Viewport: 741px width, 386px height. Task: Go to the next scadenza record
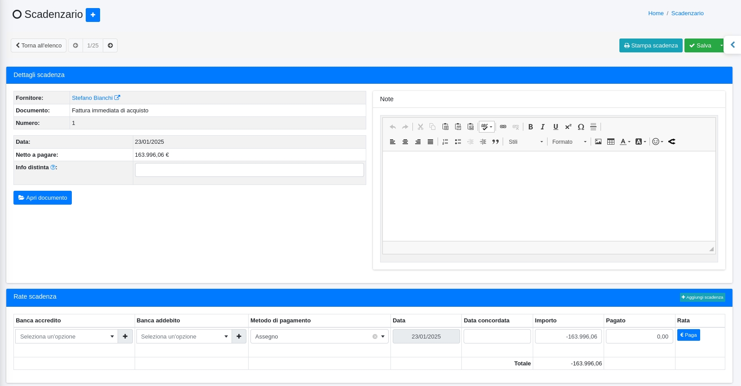pos(110,46)
